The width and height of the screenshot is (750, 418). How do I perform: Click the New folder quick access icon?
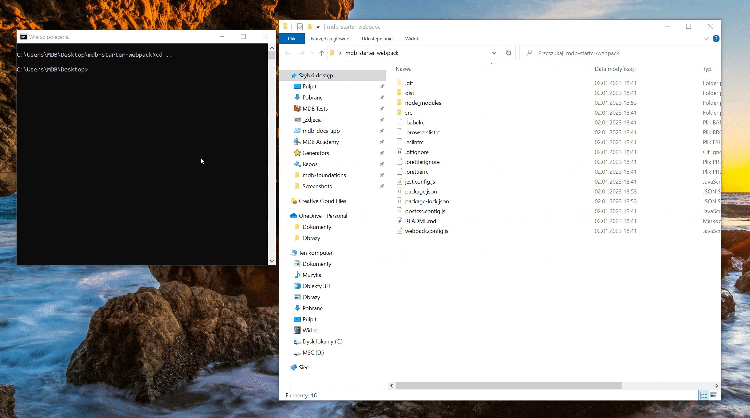click(x=310, y=27)
